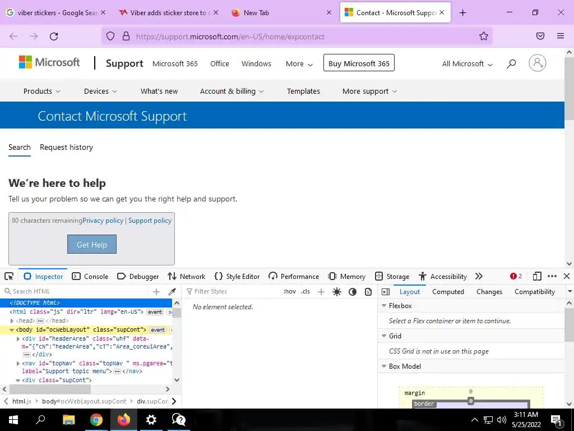Expand the head element node
Image resolution: width=574 pixels, height=431 pixels.
pos(12,320)
